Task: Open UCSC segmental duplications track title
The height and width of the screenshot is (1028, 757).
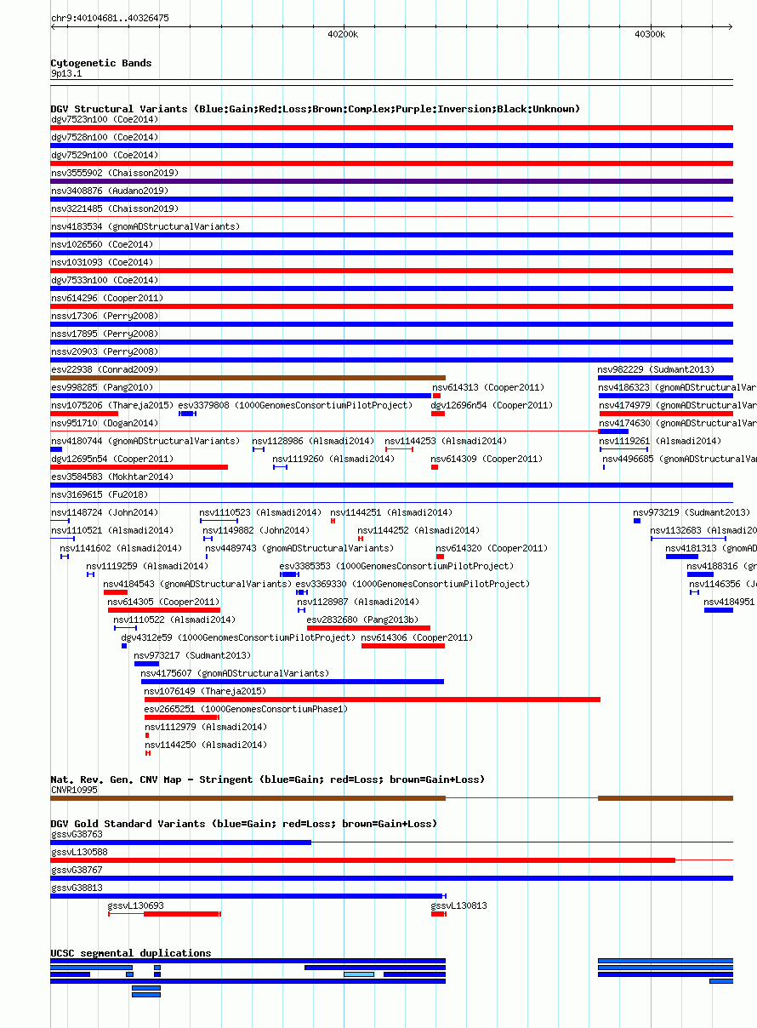Action: 131,953
